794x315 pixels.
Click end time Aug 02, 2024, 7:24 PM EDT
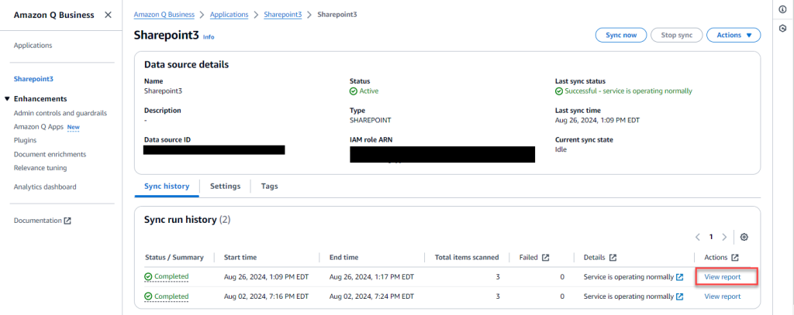click(x=371, y=296)
